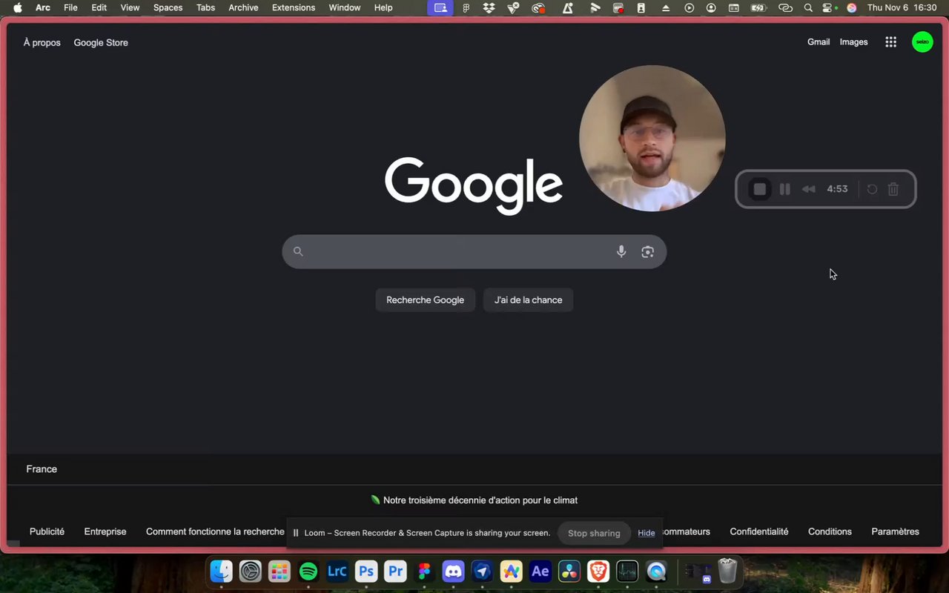Open After Effects from the Dock
This screenshot has width=949, height=593.
[540, 571]
